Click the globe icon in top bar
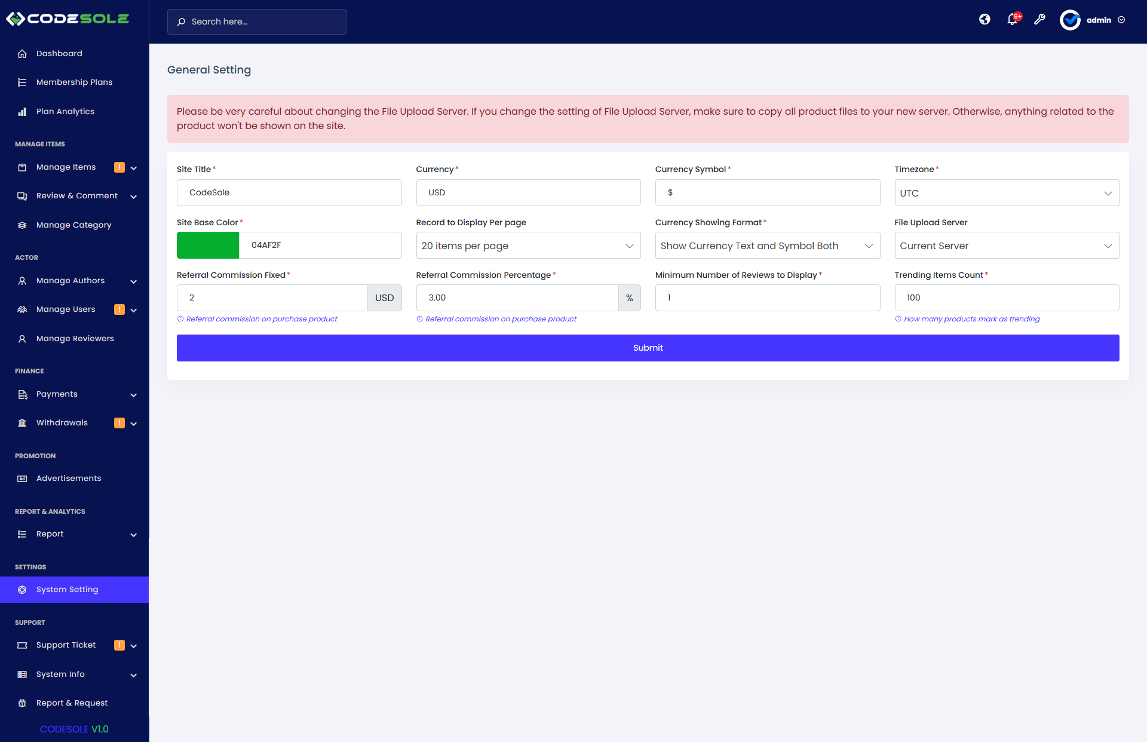1147x742 pixels. pos(985,20)
